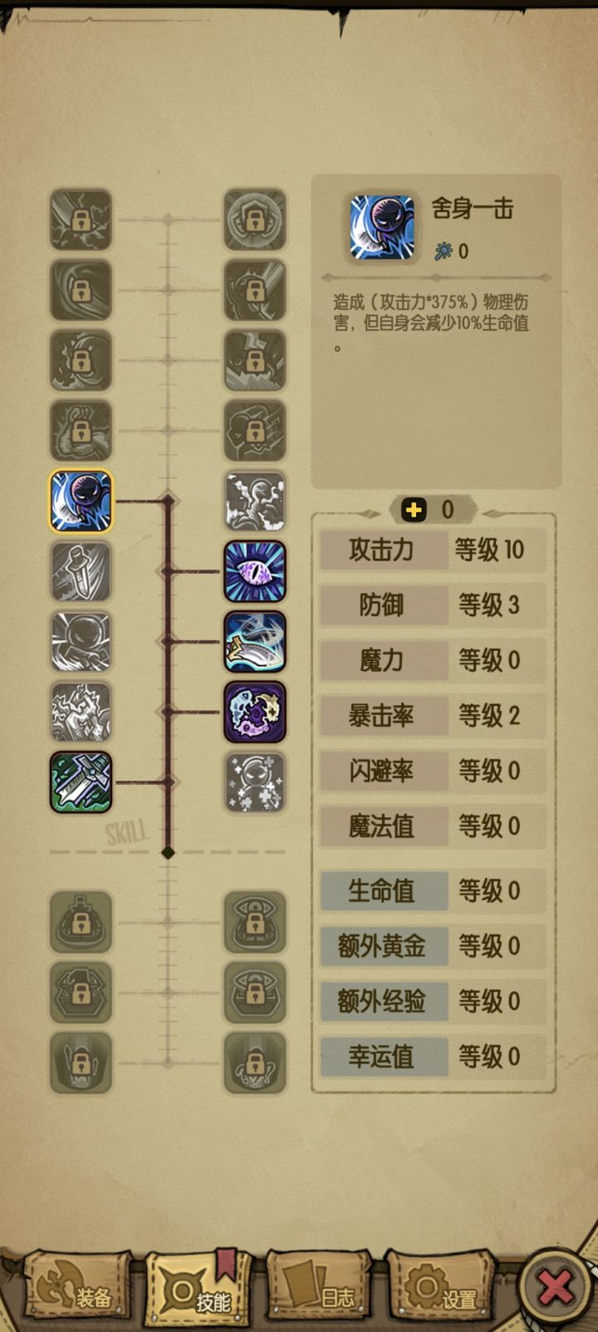This screenshot has height=1332, width=598.
Task: Upgrade the 攻击力 attribute row
Action: [434, 550]
